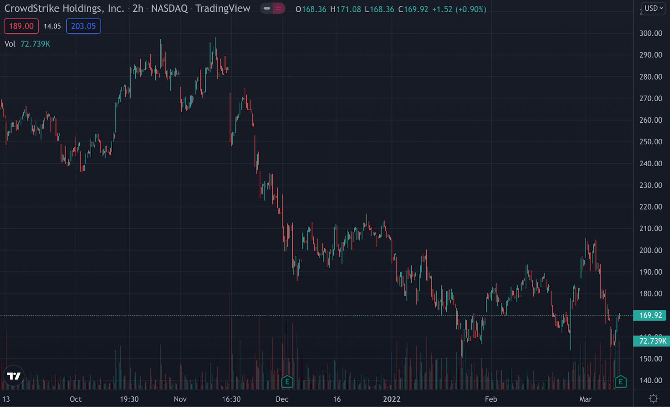Click the 200.00 price axis label

[651, 250]
